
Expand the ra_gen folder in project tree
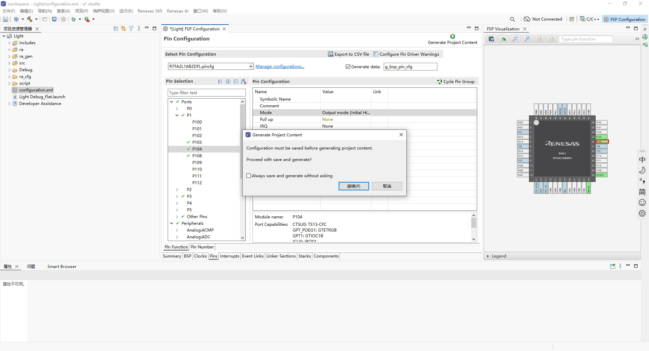tap(9, 56)
